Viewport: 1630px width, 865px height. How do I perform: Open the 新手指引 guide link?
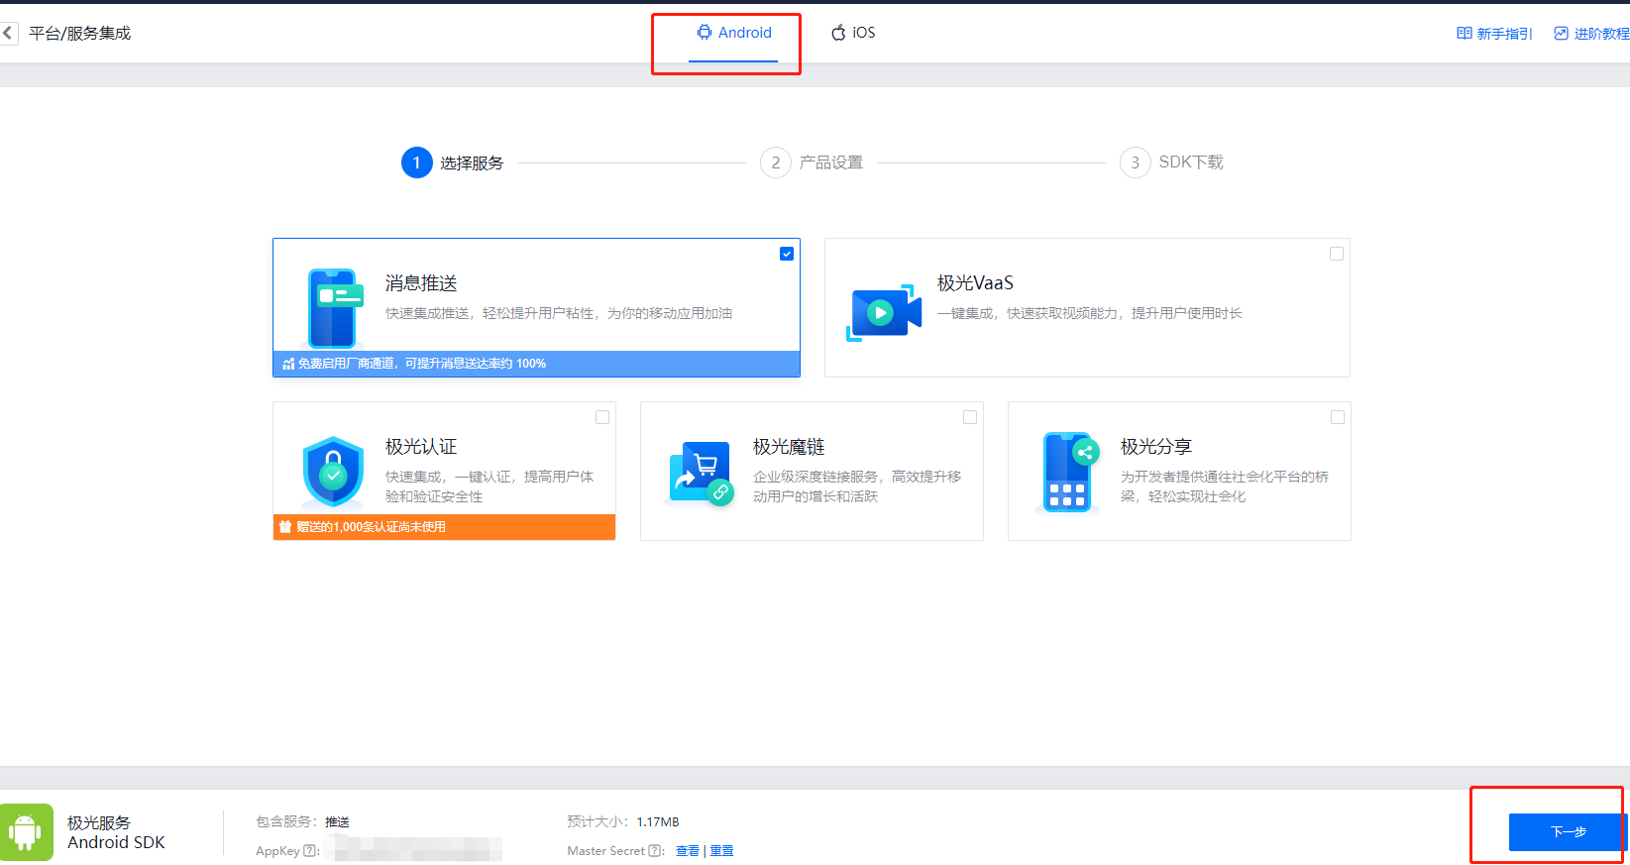click(1494, 34)
